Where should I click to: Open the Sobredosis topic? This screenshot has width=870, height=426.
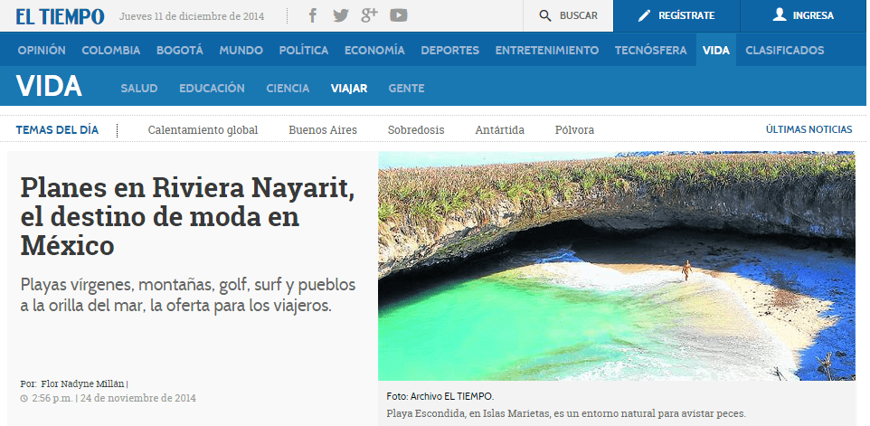pyautogui.click(x=416, y=130)
